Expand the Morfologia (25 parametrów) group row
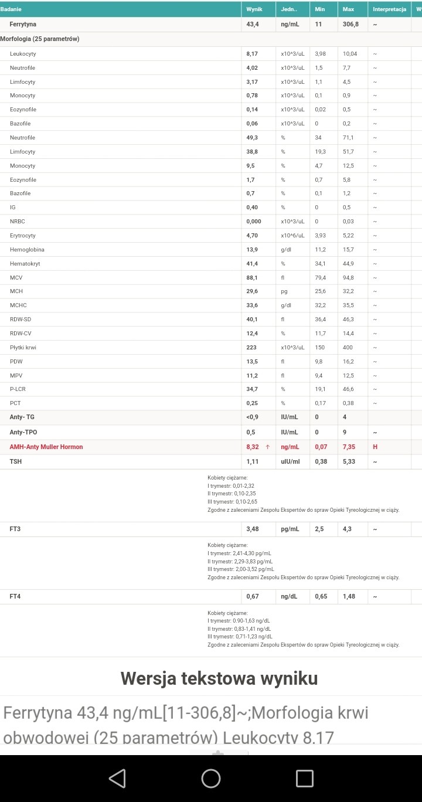 [x=40, y=39]
